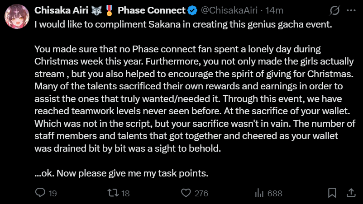Click the share post icon
Viewport: 363px width, 204px height.
coord(351,193)
